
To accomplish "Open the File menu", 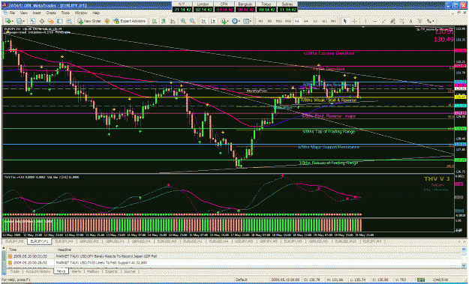I will (x=12, y=13).
